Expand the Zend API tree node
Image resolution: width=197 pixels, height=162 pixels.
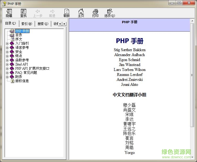point(7,64)
